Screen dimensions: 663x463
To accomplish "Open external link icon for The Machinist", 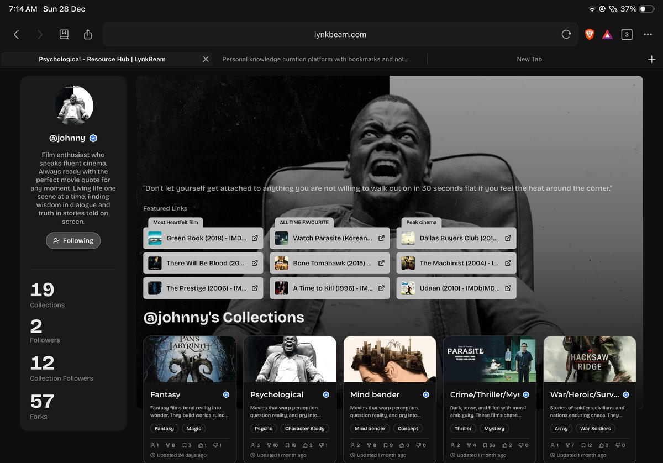I will [x=508, y=263].
